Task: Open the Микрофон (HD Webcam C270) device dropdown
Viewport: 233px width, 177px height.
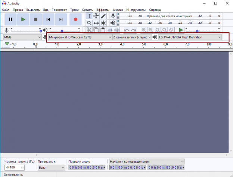Action: pos(80,37)
